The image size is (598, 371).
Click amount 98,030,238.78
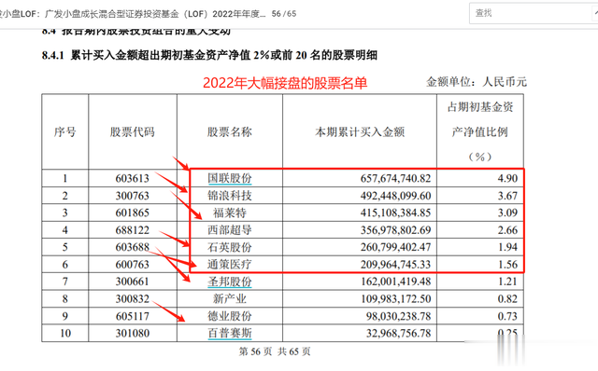click(398, 316)
